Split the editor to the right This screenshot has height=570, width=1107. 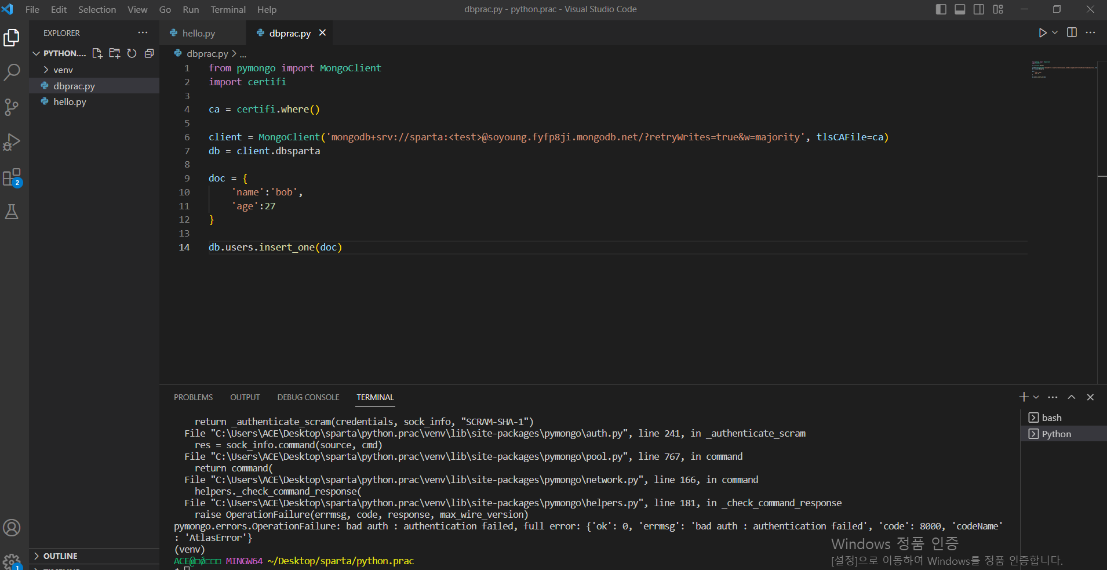1072,33
